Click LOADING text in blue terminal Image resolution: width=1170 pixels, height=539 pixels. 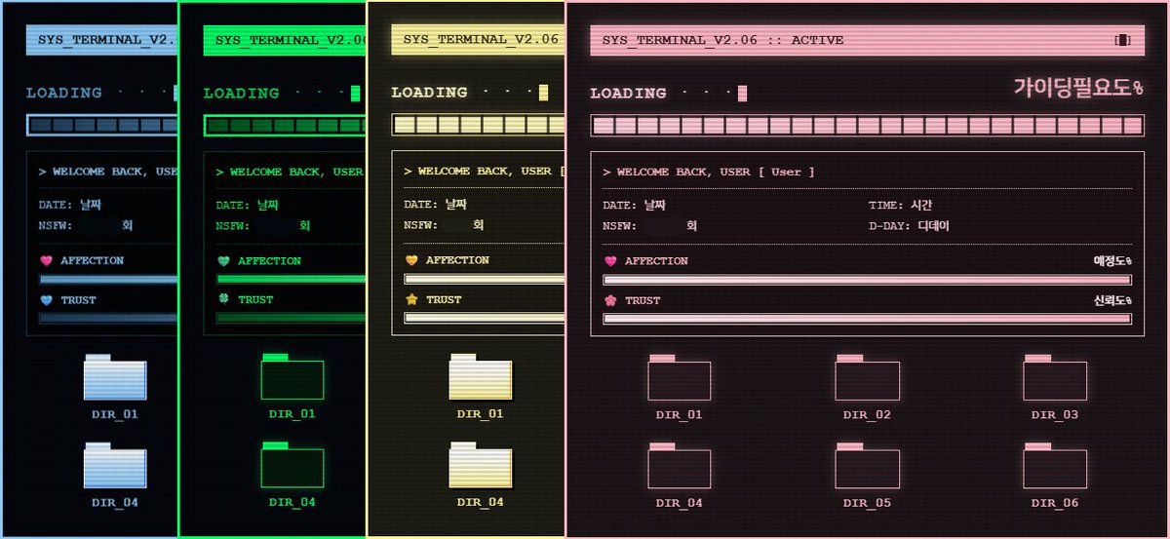pos(63,94)
